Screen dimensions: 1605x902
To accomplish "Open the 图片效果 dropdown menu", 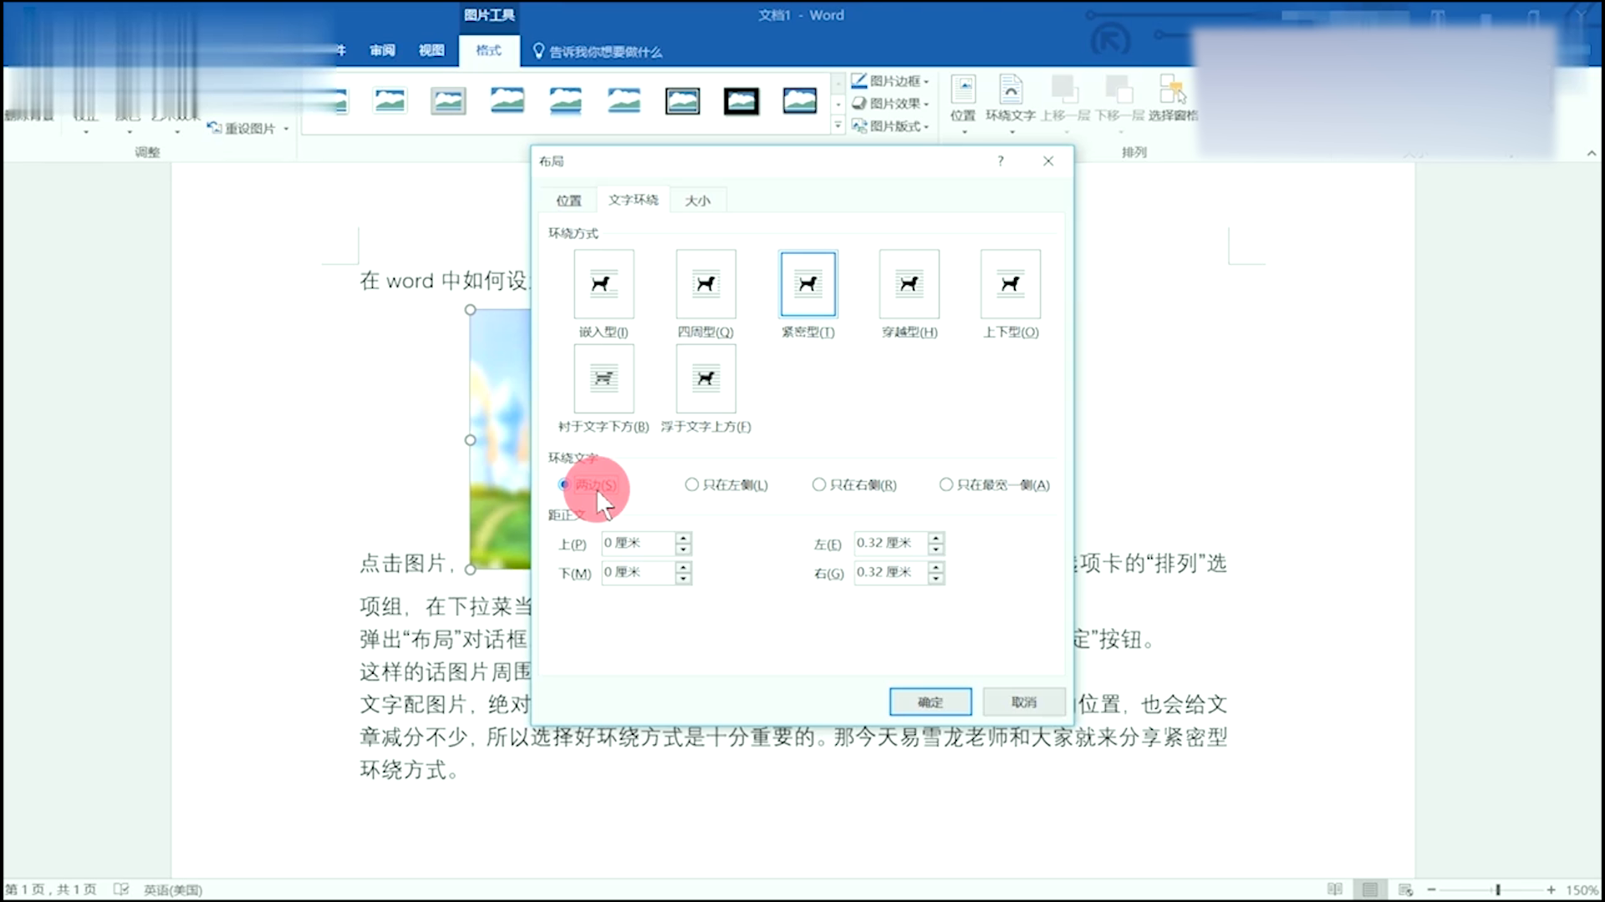I will (x=890, y=104).
